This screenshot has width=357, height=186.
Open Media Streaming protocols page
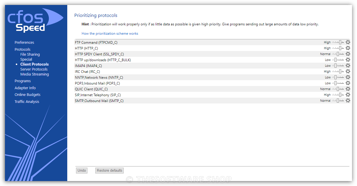(35, 74)
